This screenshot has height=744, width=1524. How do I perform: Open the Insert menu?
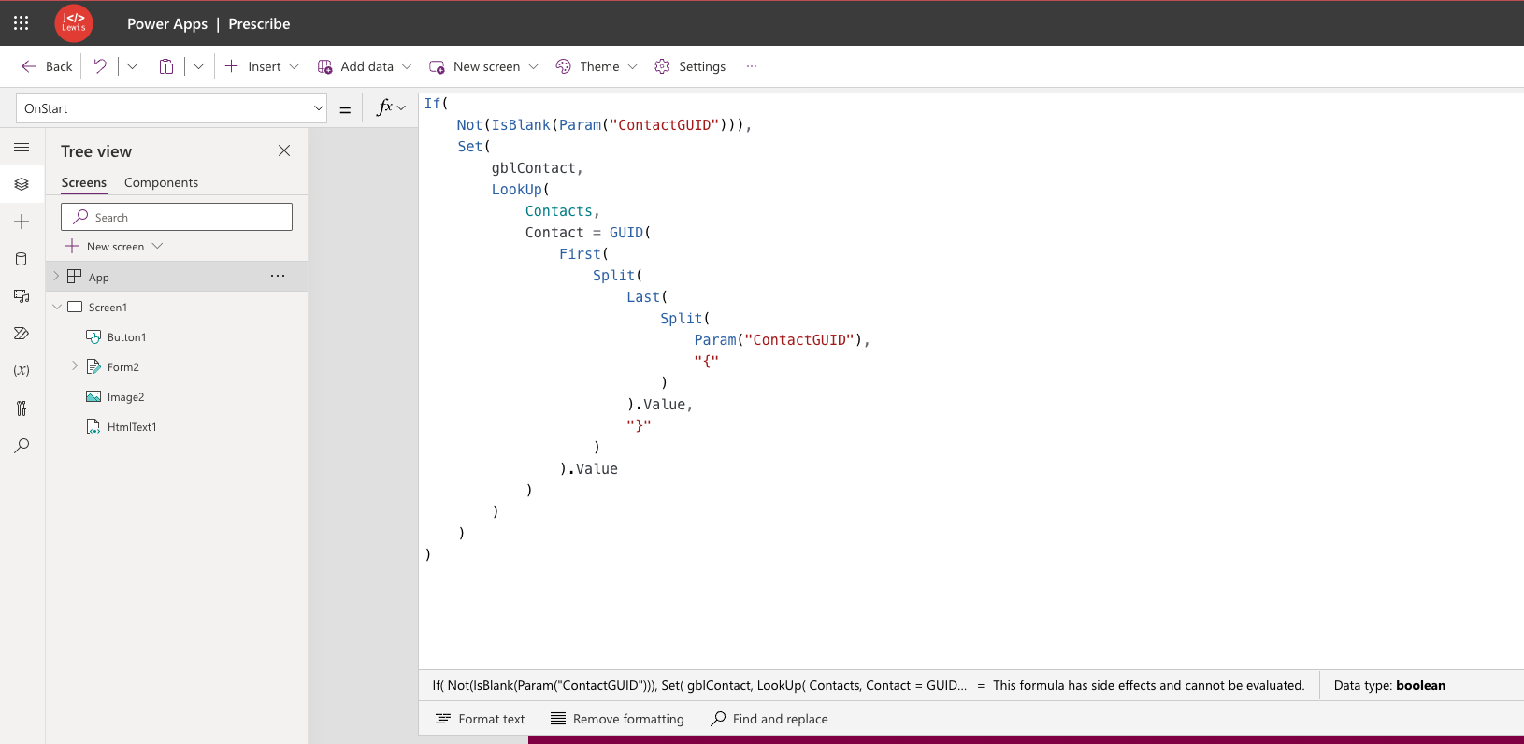(x=263, y=66)
